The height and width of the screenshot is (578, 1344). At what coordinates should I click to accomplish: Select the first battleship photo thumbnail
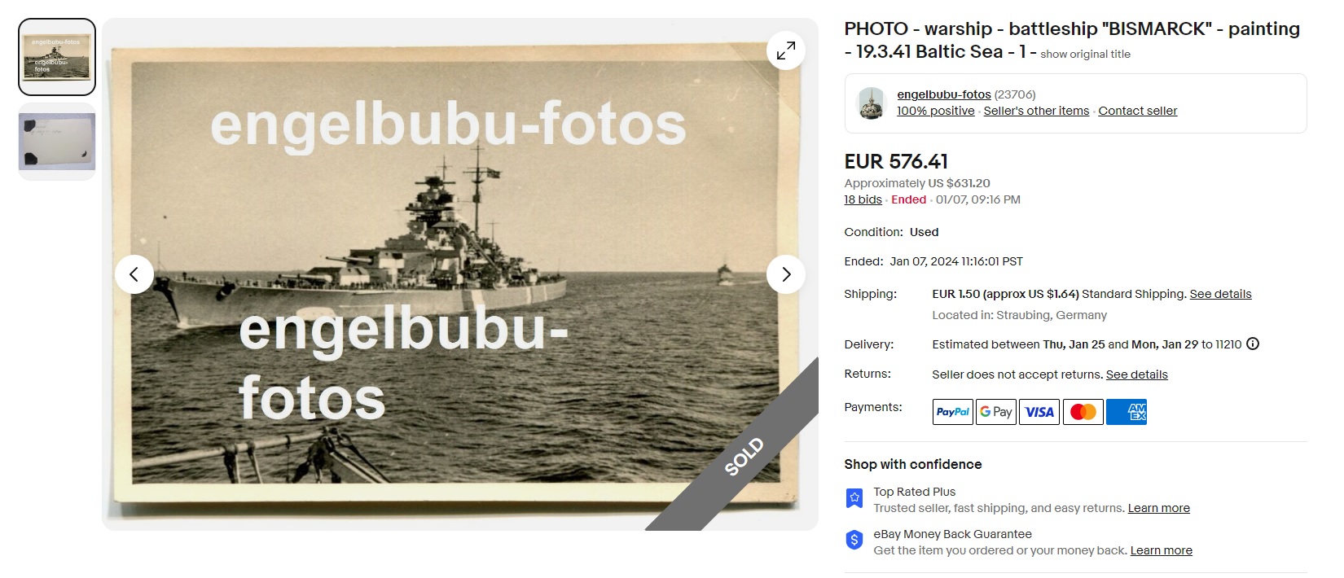[57, 57]
